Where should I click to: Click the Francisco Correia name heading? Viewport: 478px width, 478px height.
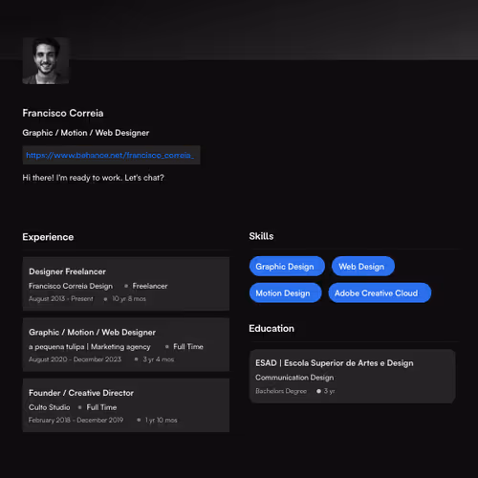click(x=63, y=113)
